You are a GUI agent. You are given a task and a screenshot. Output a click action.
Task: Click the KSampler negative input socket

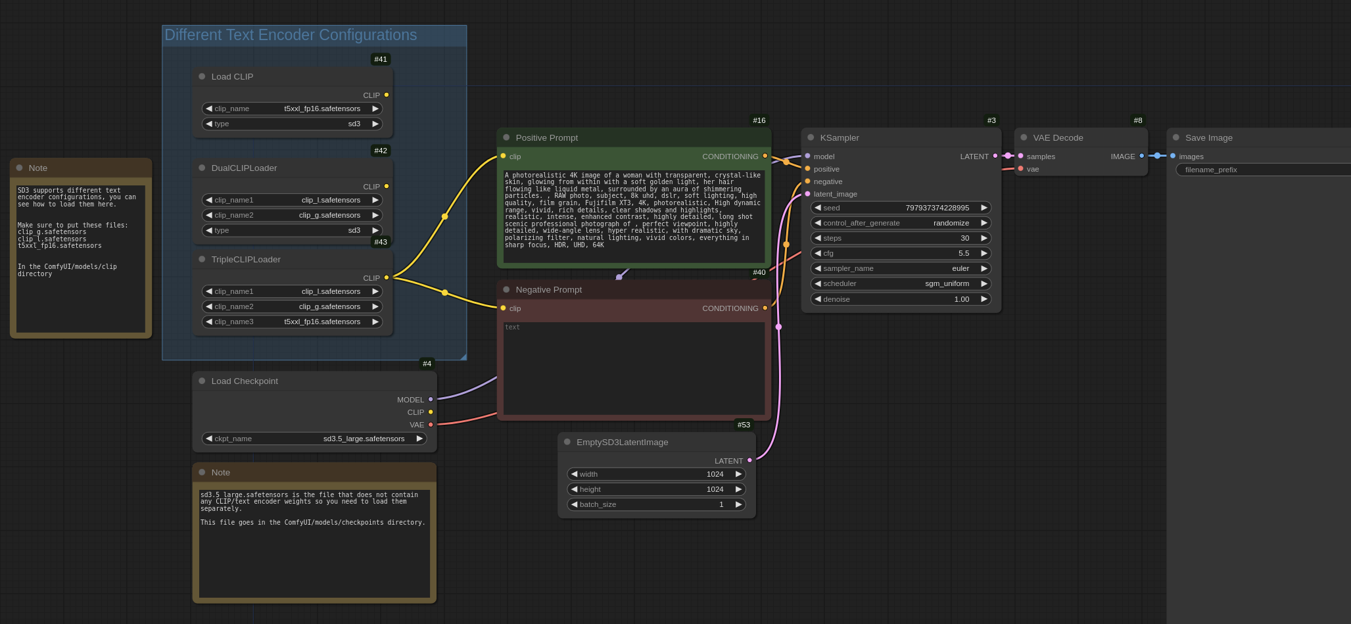(807, 181)
